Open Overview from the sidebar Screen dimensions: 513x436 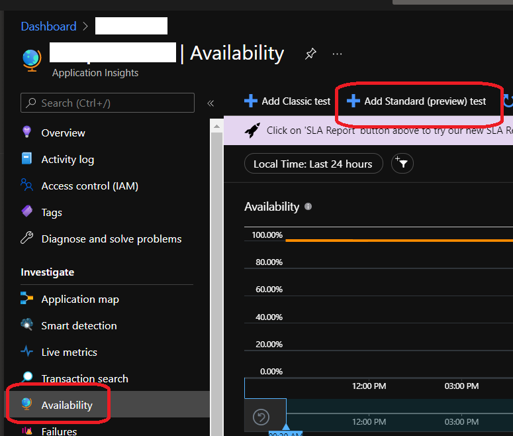63,133
